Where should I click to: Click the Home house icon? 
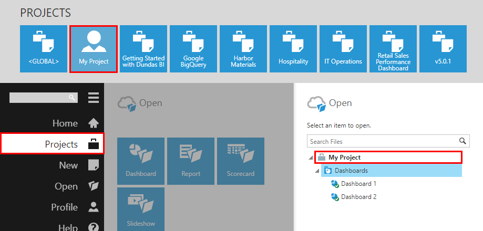coord(94,123)
